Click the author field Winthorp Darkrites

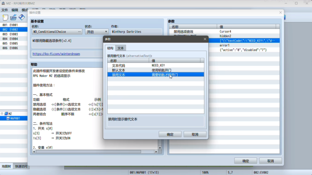[x=136, y=32]
